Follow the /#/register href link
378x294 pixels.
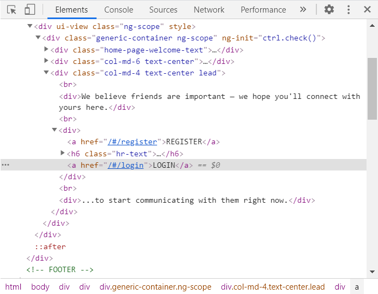tap(133, 142)
